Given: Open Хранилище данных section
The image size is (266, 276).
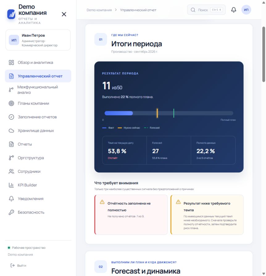Looking at the screenshot, I should click(38, 131).
